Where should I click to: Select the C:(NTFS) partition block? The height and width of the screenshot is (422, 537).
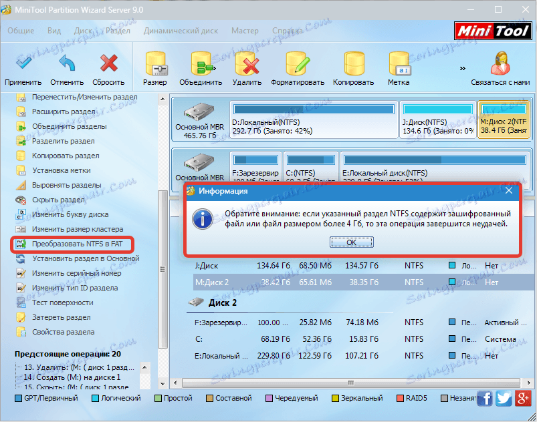(310, 166)
